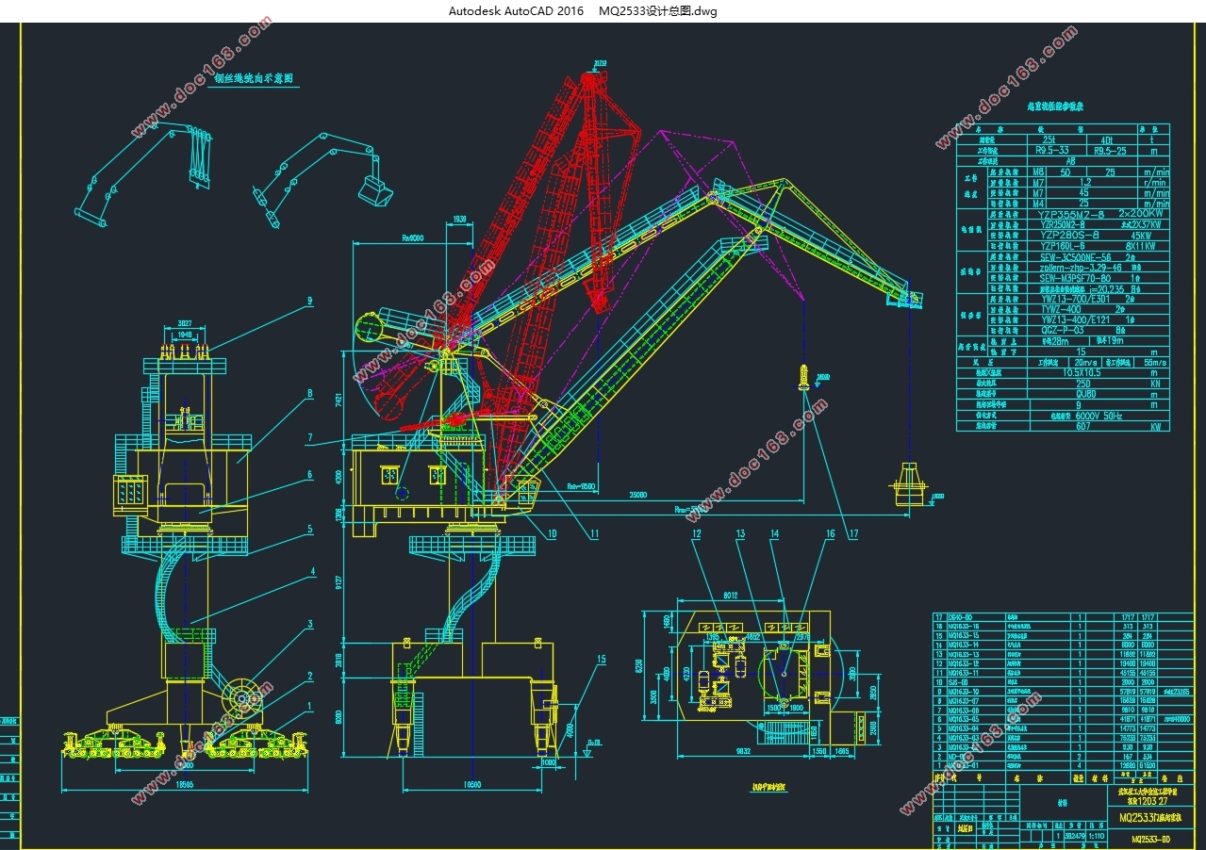Viewport: 1206px width, 850px height.
Task: Click the A8 working class cell
Action: (1070, 161)
